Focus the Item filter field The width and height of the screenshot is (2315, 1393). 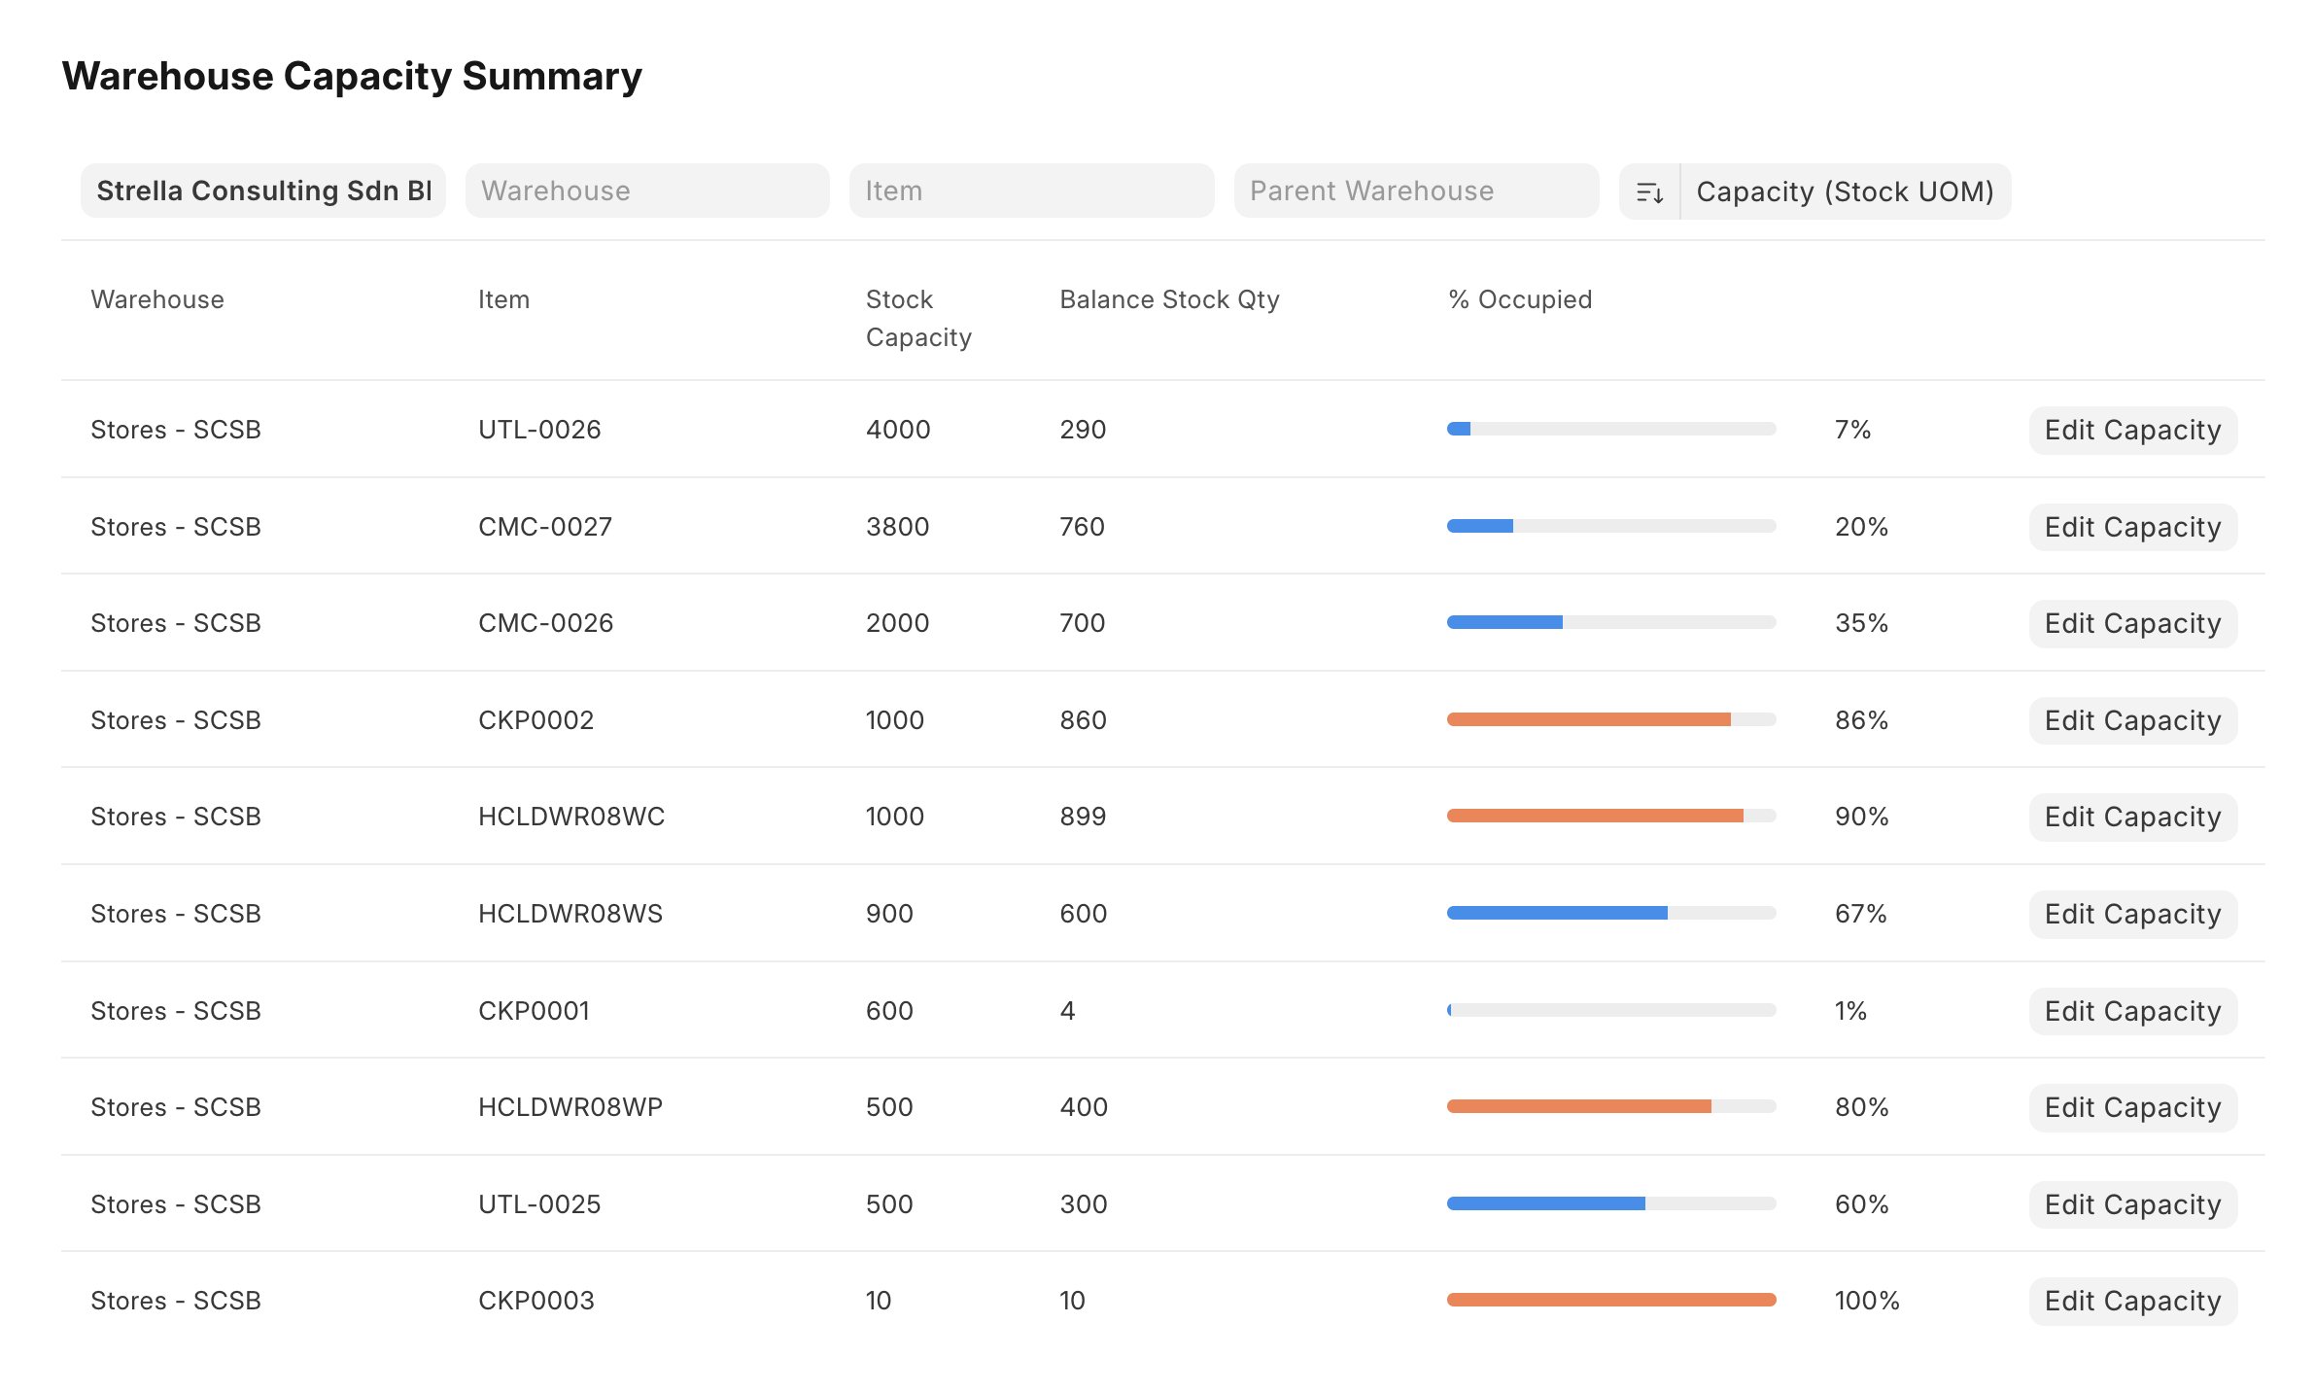(x=1031, y=191)
